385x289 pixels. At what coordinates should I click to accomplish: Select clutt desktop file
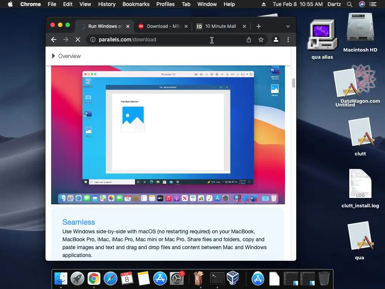(x=360, y=137)
